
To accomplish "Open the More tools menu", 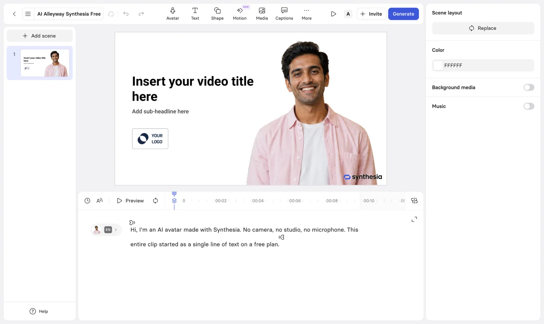I will pos(306,14).
